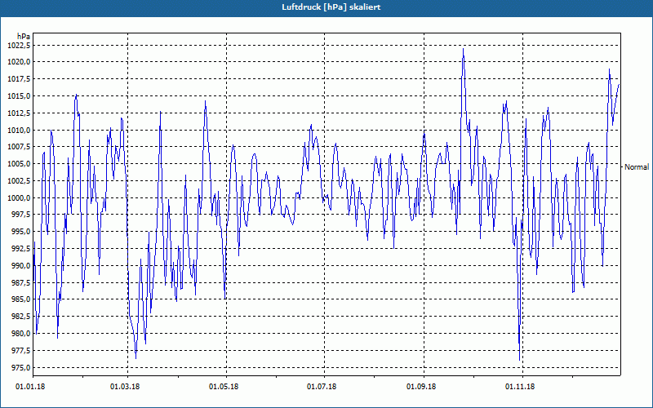Click the 'Normal' pressure marker label
Image resolution: width=653 pixels, height=408 pixels.
click(637, 167)
